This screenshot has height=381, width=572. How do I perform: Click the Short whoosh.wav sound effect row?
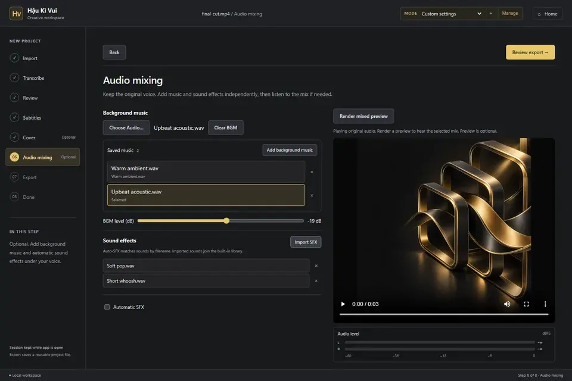(x=206, y=281)
